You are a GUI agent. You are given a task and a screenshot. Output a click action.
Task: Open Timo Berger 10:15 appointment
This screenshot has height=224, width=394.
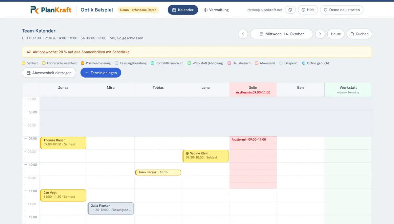[158, 172]
